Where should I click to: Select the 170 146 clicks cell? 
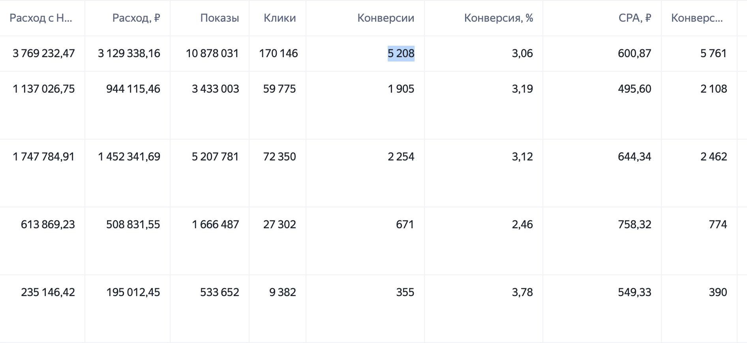pos(278,54)
